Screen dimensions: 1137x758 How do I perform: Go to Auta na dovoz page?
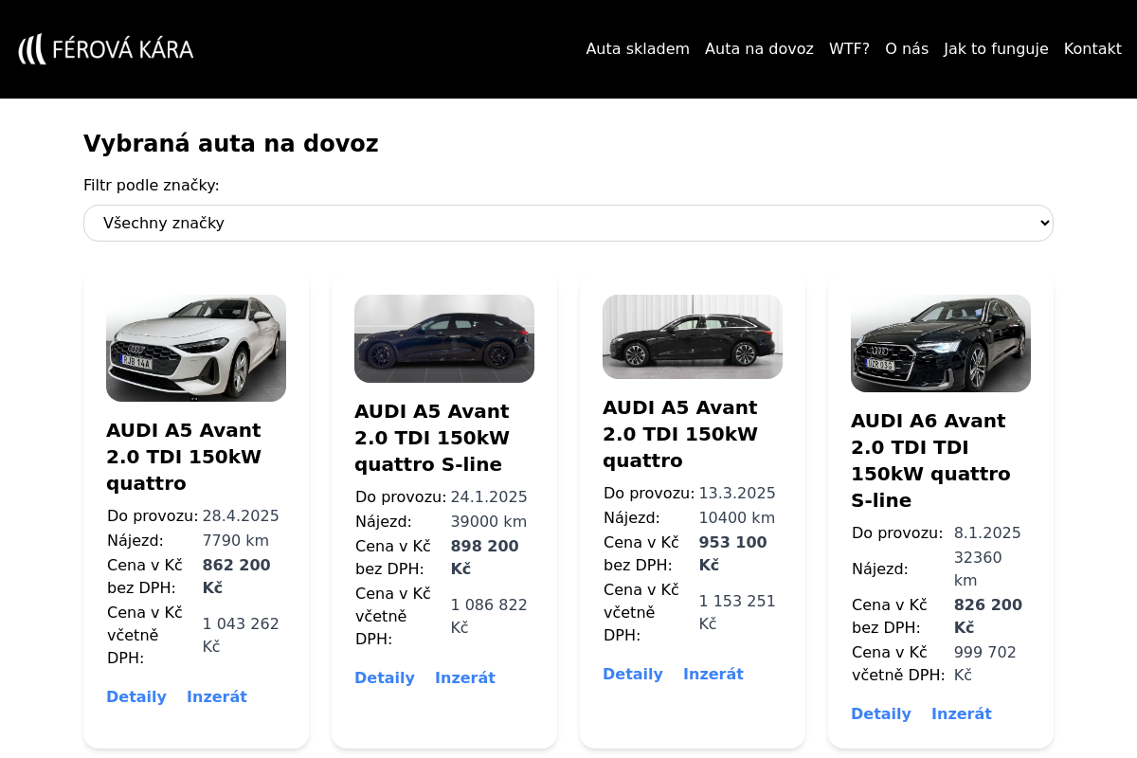click(x=759, y=49)
